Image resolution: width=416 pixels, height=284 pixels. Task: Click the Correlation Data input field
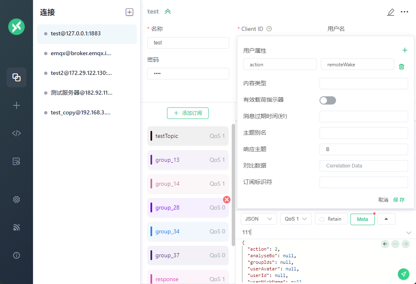coord(364,166)
